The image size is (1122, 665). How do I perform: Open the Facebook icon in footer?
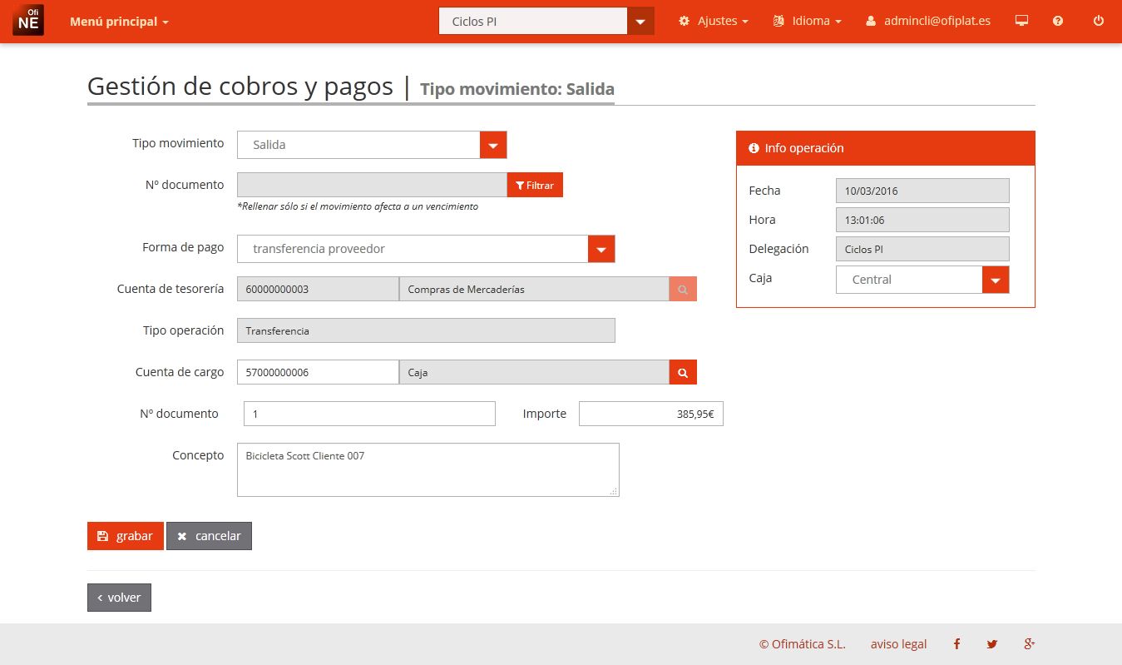pyautogui.click(x=956, y=644)
